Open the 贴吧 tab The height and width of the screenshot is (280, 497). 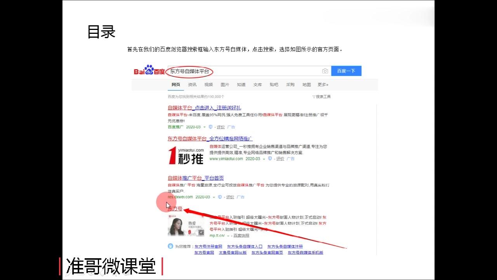click(x=274, y=84)
